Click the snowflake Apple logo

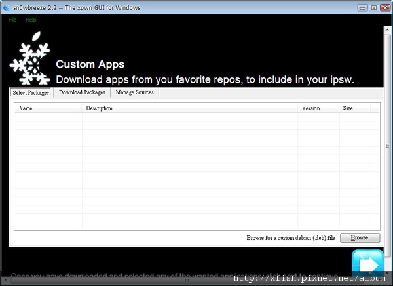pos(30,58)
